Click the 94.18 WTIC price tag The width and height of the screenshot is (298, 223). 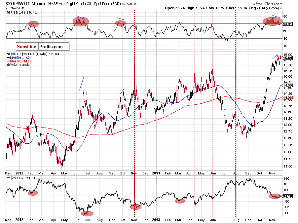pyautogui.click(x=287, y=196)
